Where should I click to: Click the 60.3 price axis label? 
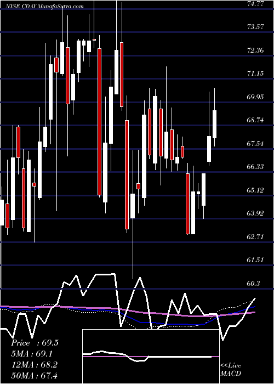click(254, 284)
